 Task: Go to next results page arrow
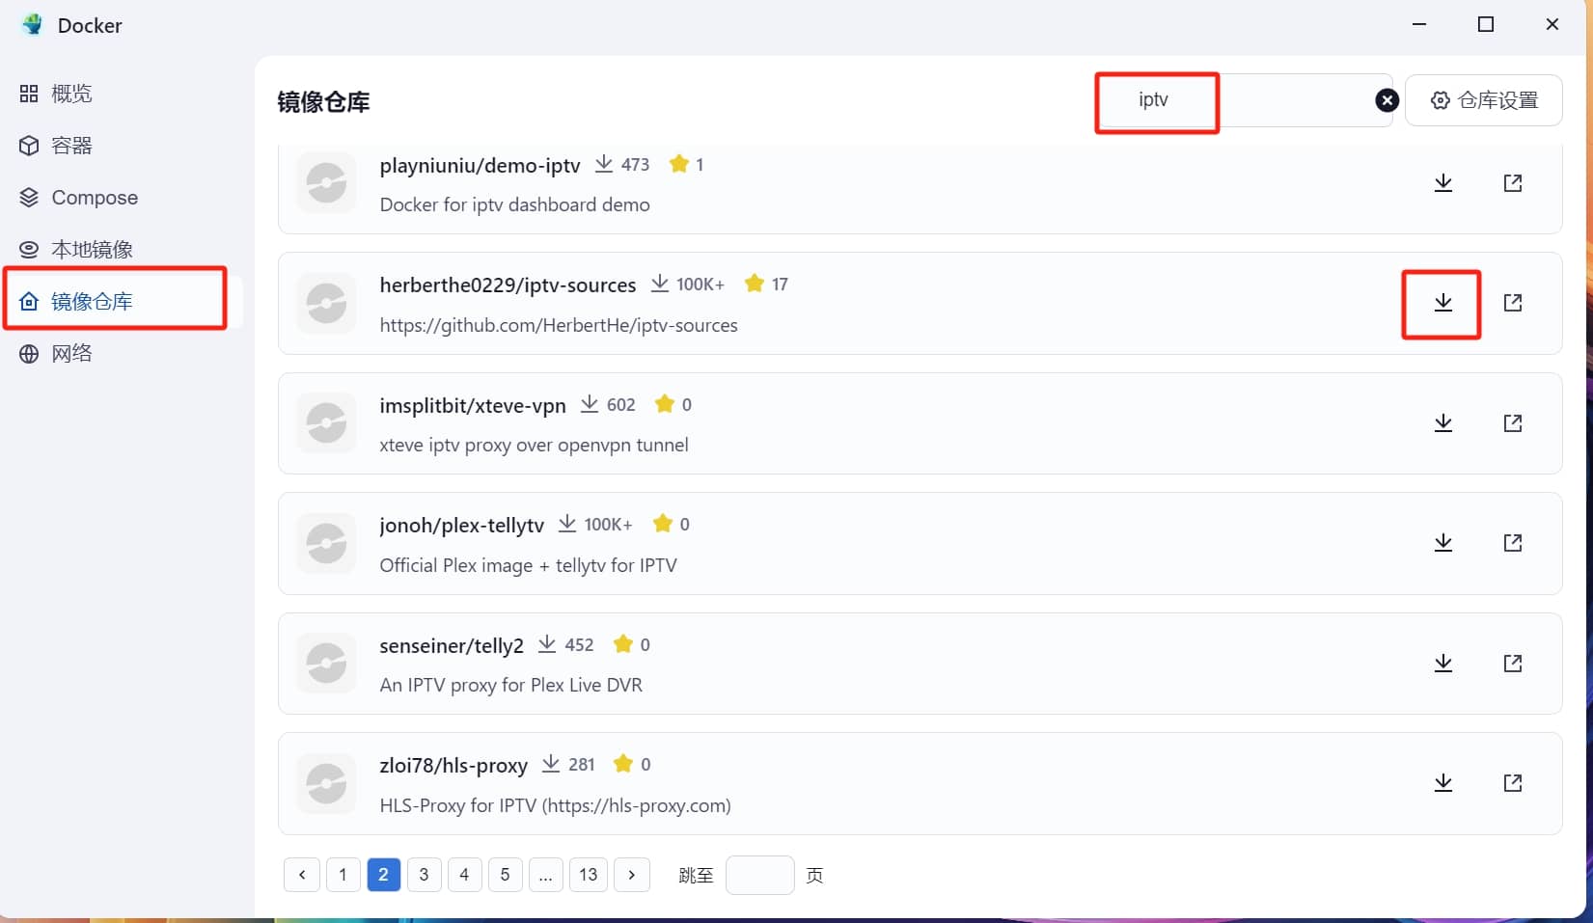pos(632,875)
